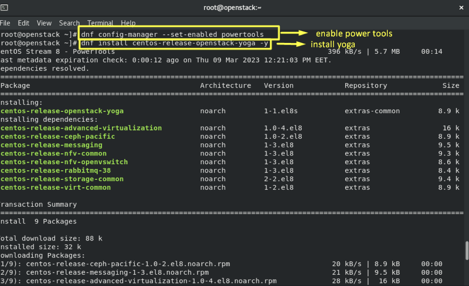
Task: Click the 'centos-release-ceph-pacific' table row name
Action: click(58, 136)
